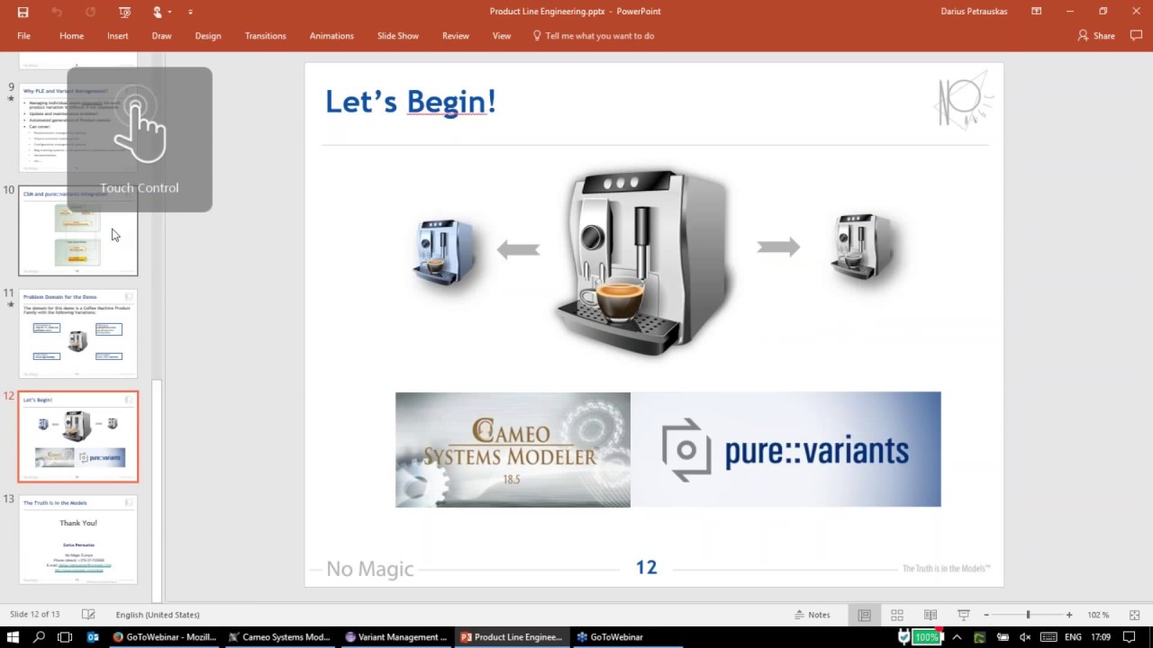Save the presentation with the Save icon

click(23, 12)
